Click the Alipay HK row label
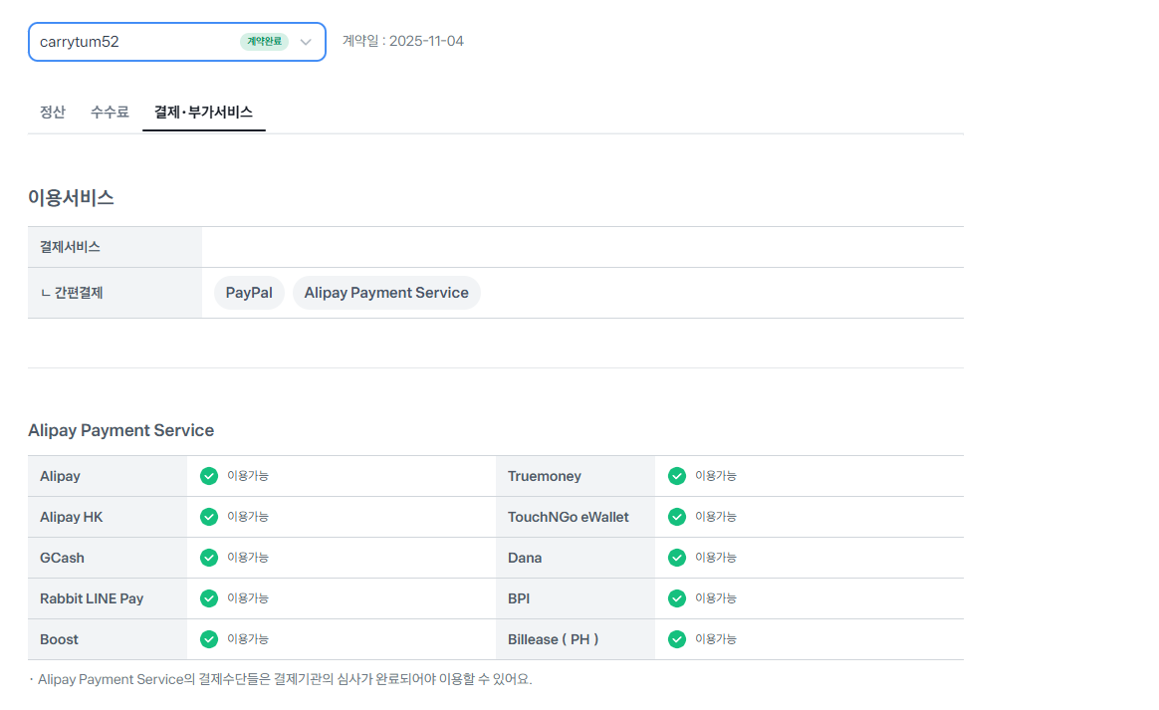Image resolution: width=1159 pixels, height=710 pixels. click(71, 517)
